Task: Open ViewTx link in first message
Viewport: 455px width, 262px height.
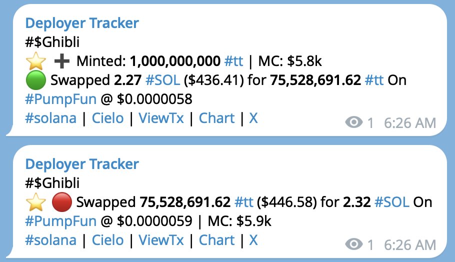Action: (x=161, y=118)
